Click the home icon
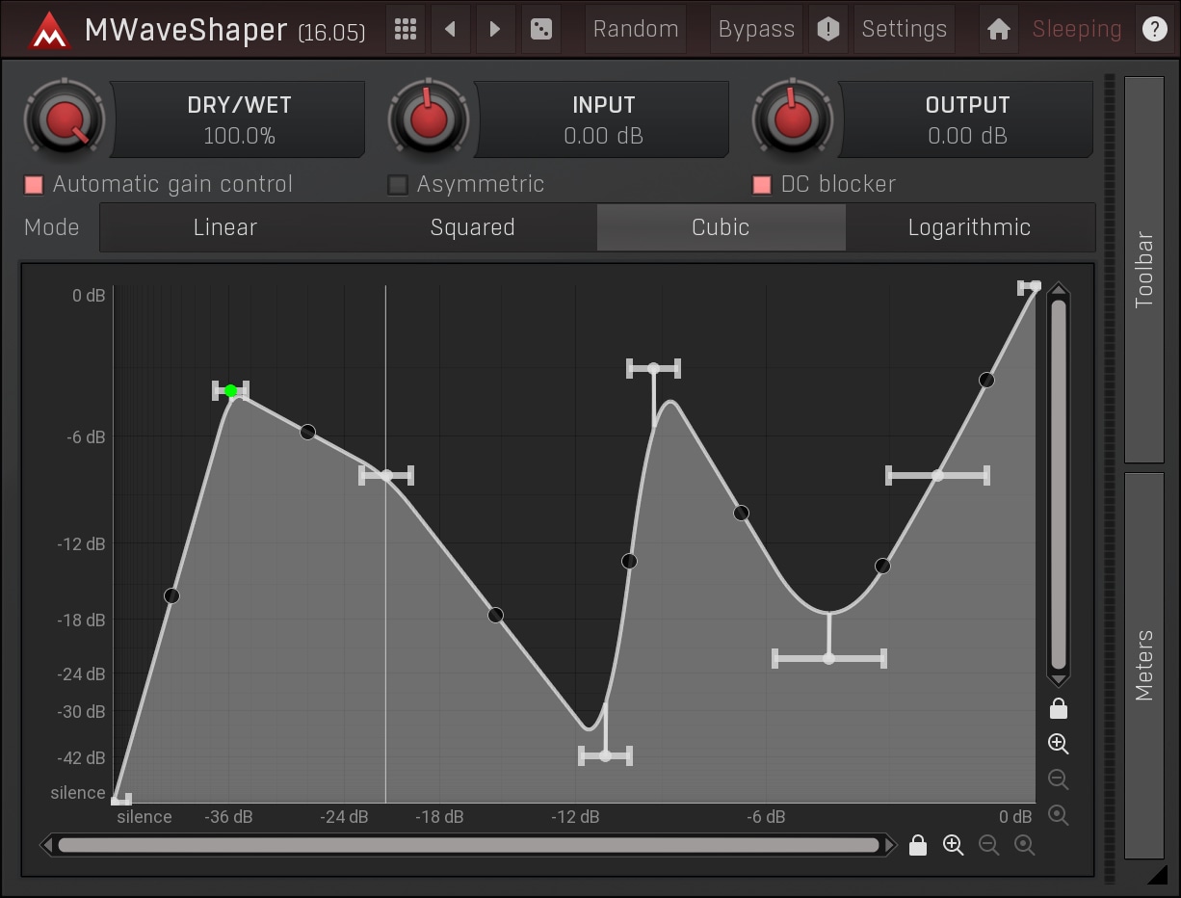 click(x=999, y=29)
